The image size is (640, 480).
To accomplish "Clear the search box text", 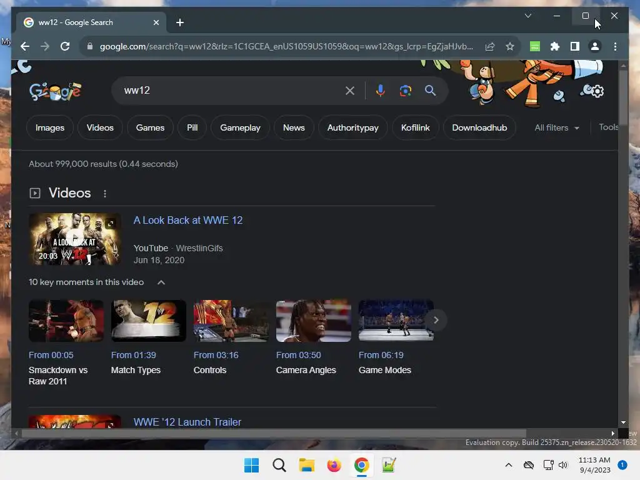I will pyautogui.click(x=350, y=91).
